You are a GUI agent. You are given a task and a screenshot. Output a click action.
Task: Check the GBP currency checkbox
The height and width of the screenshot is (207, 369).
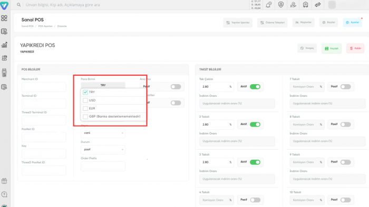coord(85,117)
